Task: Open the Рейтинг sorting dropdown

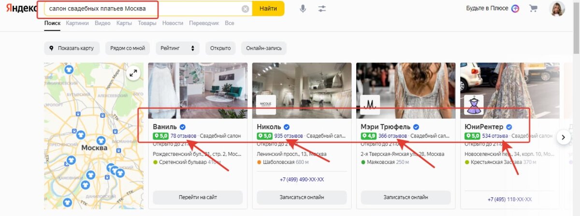Action: [177, 48]
